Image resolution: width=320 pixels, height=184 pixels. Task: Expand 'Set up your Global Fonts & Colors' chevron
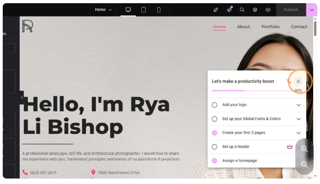pos(299,119)
